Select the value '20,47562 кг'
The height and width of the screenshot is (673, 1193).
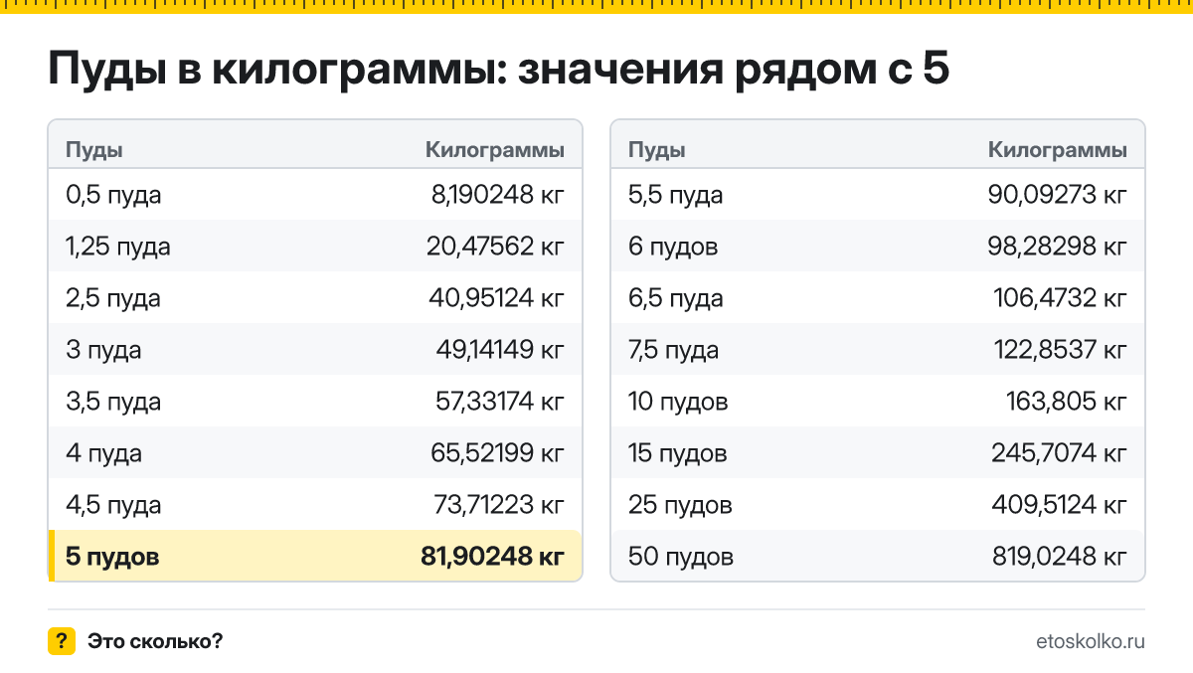click(x=495, y=247)
